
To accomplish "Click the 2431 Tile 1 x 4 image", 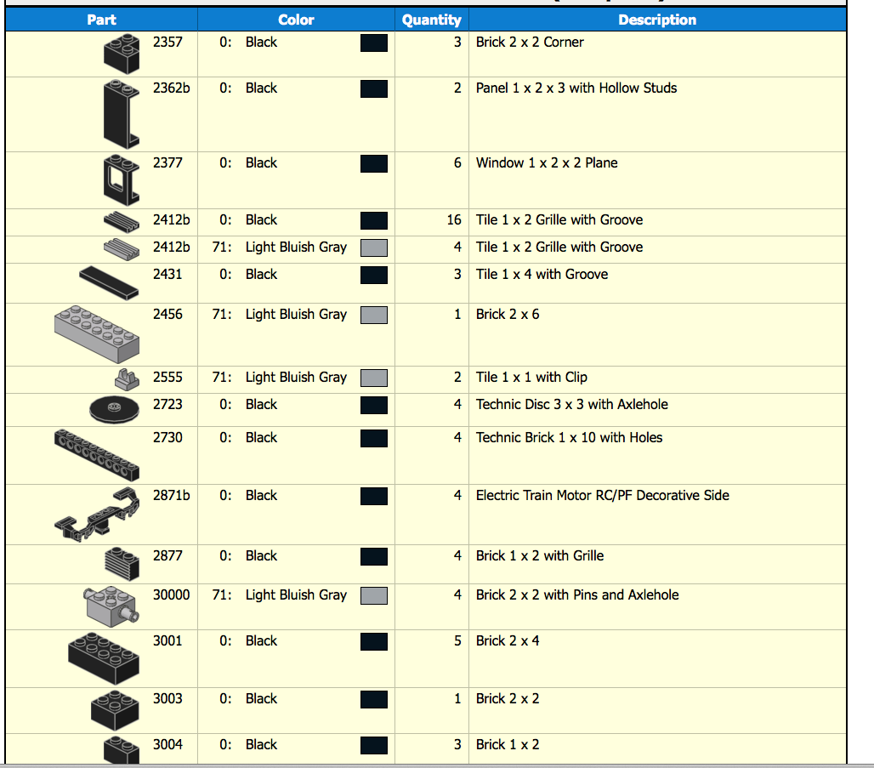I will 109,282.
